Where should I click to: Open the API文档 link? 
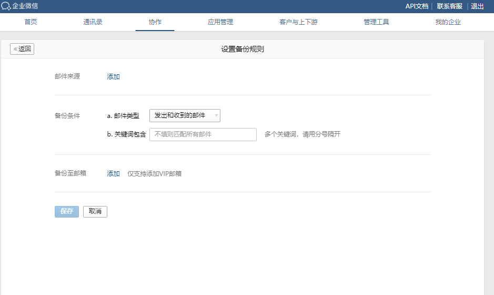(x=417, y=6)
